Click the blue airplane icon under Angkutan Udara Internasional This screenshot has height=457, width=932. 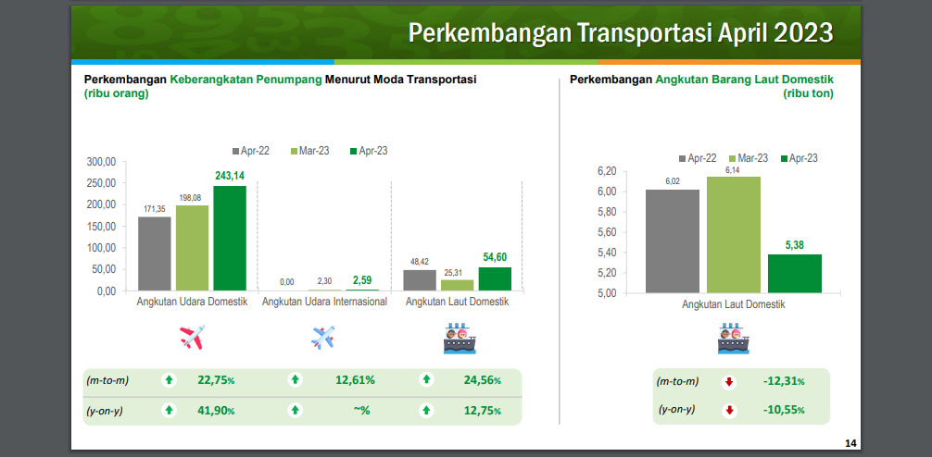322,337
